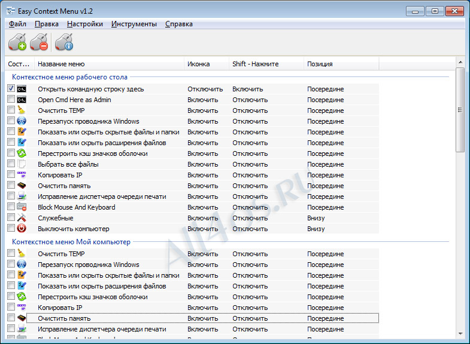Click the Uninstall All mouse icon with red minus

click(x=39, y=42)
